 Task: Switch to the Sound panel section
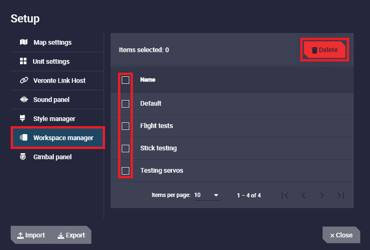click(x=51, y=100)
